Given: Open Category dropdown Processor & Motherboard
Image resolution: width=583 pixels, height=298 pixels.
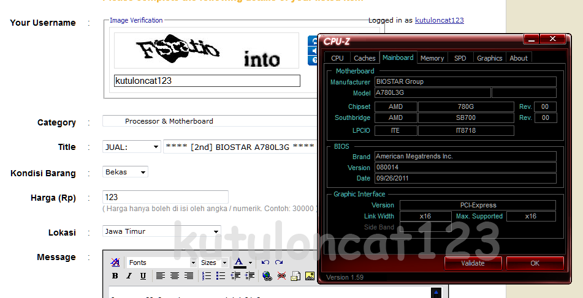Looking at the screenshot, I should click(x=210, y=121).
